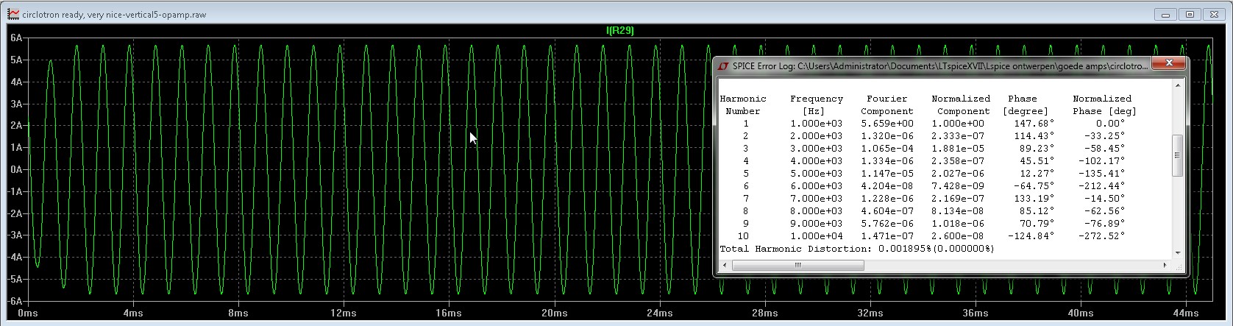Select the 5.659e+00 Fourier component value

887,124
